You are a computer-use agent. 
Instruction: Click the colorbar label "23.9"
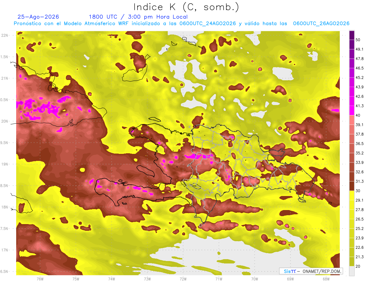click(360, 238)
